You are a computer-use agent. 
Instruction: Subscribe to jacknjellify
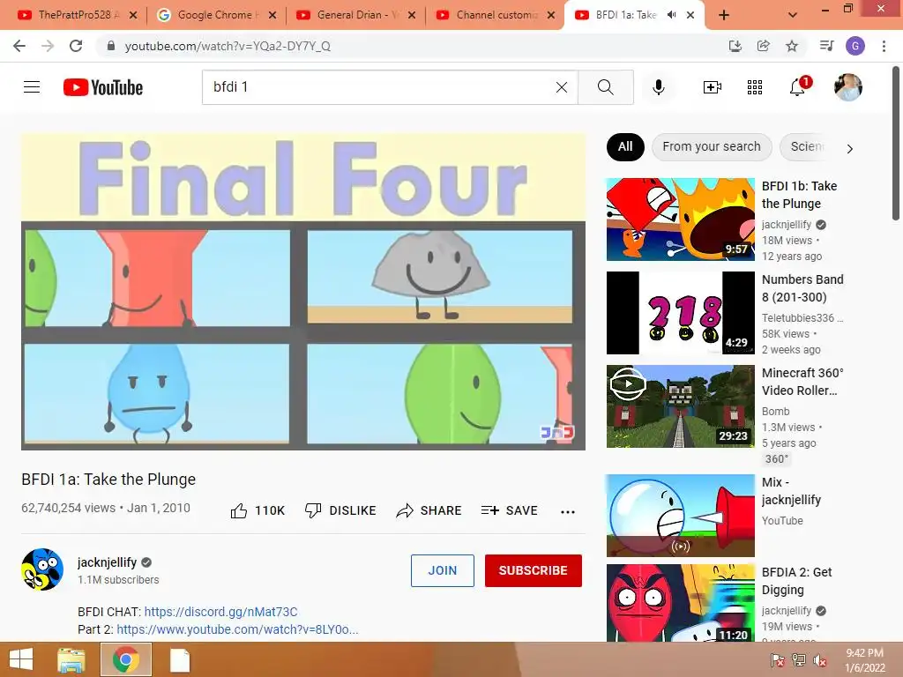click(x=534, y=570)
